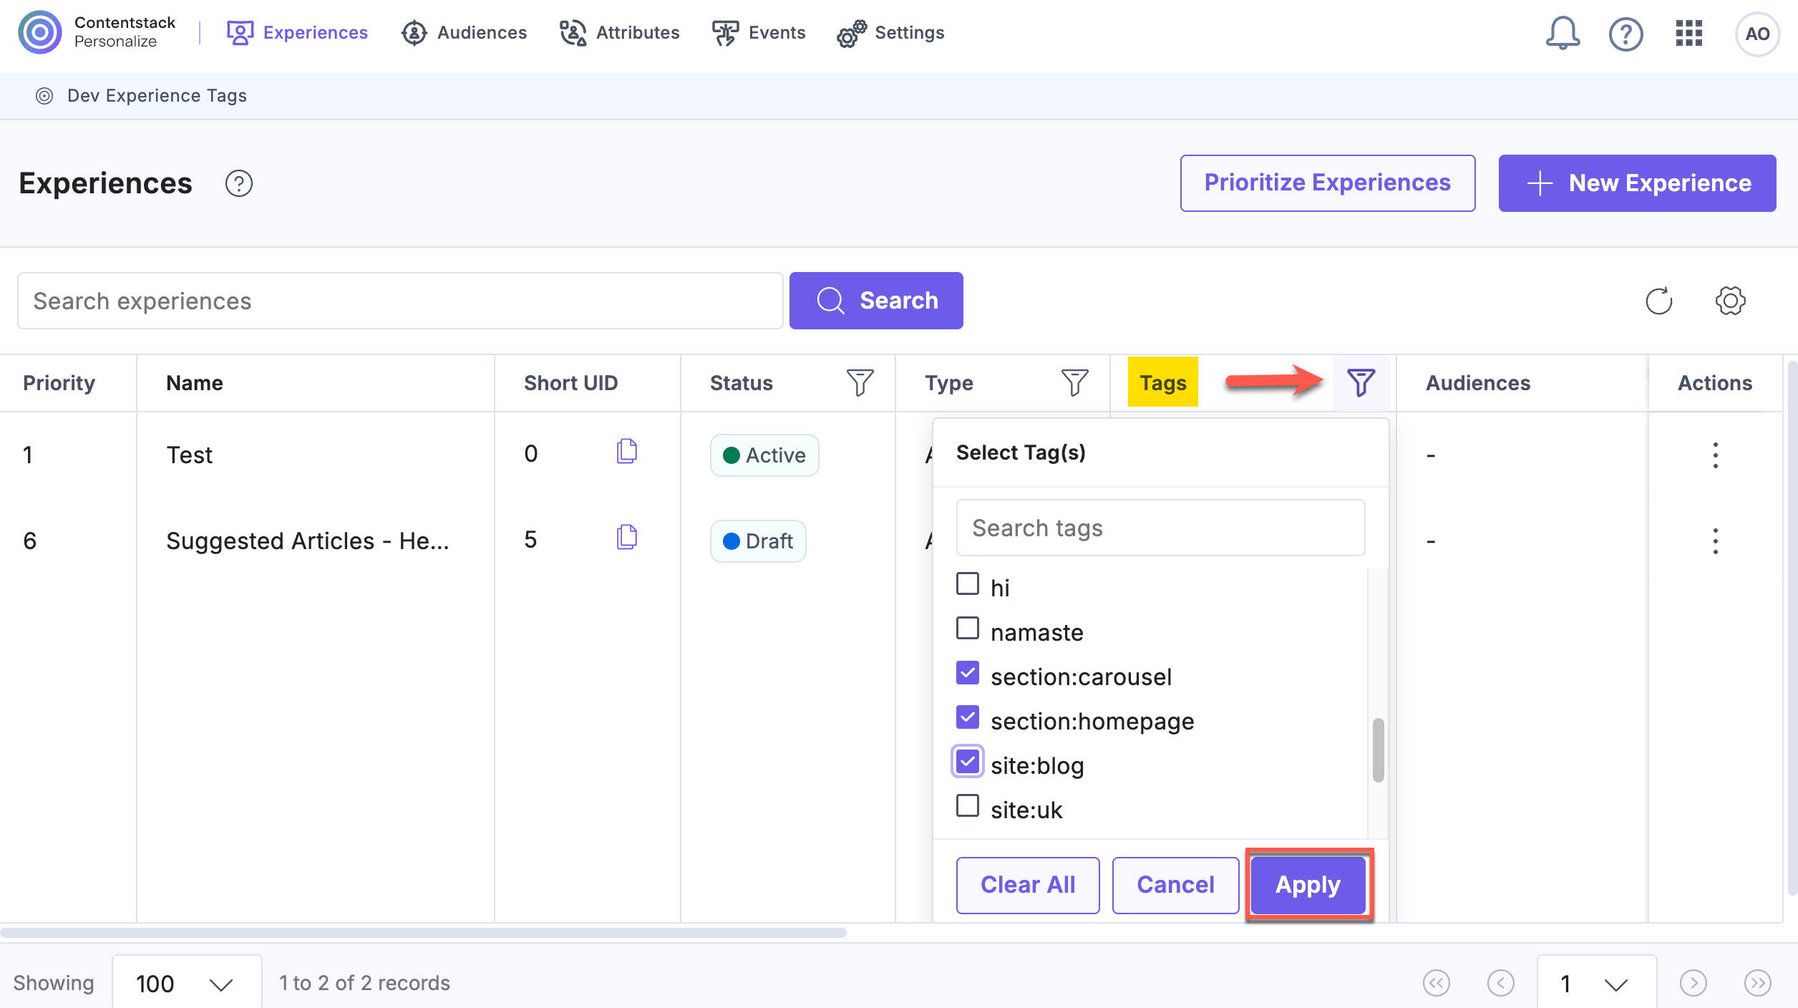
Task: Open the Tags column filter icon
Action: [x=1361, y=383]
